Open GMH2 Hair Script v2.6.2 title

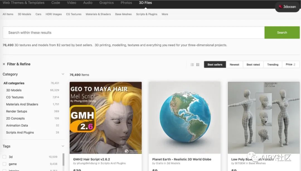92,159
